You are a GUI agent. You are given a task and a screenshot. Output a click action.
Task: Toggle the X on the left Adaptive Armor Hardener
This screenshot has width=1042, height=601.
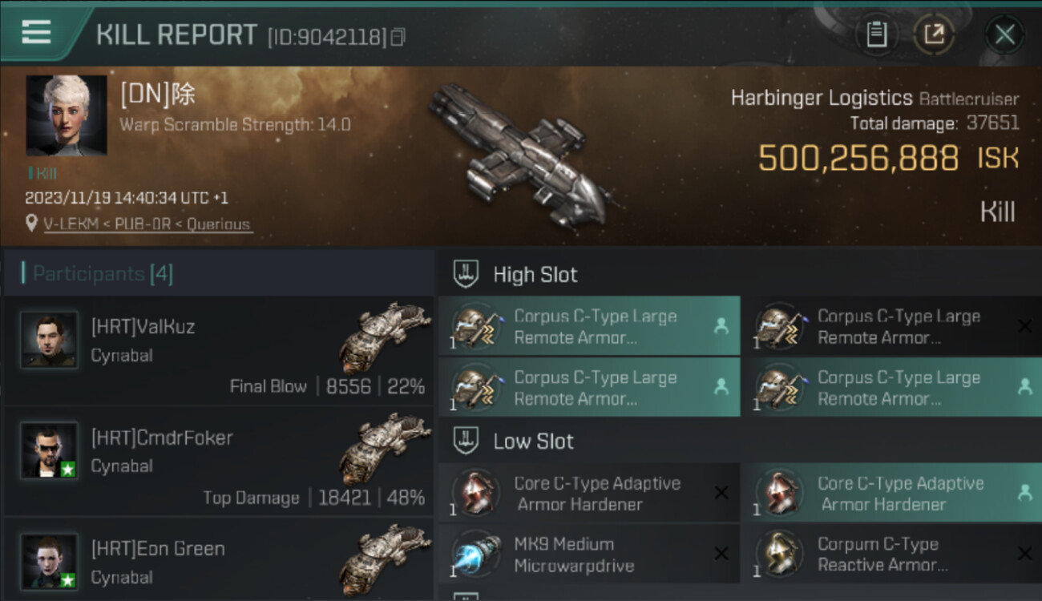tap(721, 494)
